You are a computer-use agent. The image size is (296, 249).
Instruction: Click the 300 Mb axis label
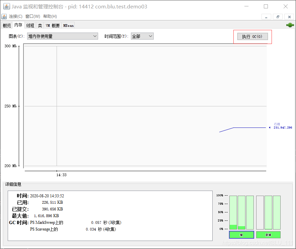pos(10,46)
